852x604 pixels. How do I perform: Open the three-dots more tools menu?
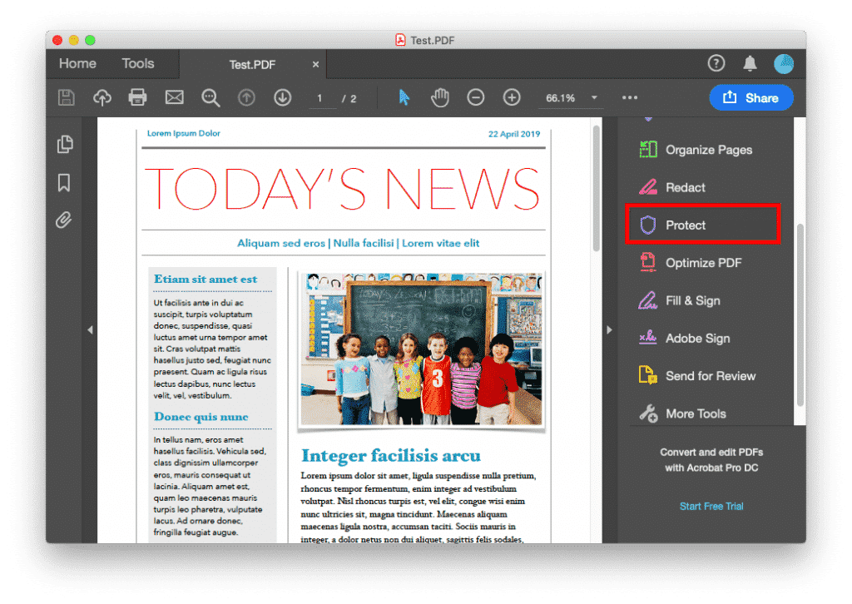click(x=630, y=98)
